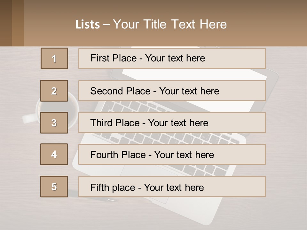The height and width of the screenshot is (230, 307).
Task: Select the Second Place text box
Action: tap(172, 91)
